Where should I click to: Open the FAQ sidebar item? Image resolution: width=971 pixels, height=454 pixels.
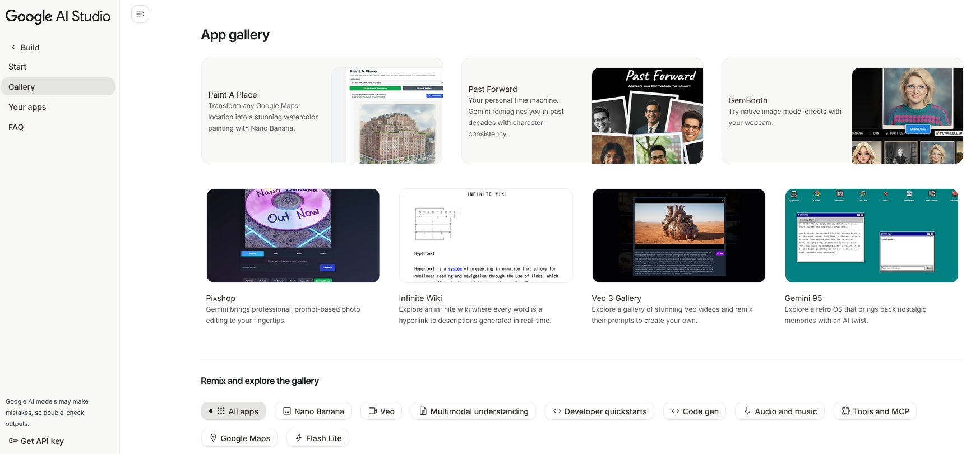click(16, 127)
